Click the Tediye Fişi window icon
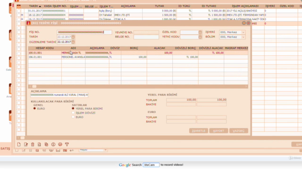 click(x=28, y=23)
